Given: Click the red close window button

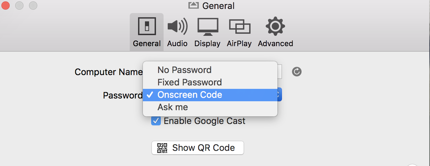Looking at the screenshot, I should (x=6, y=6).
